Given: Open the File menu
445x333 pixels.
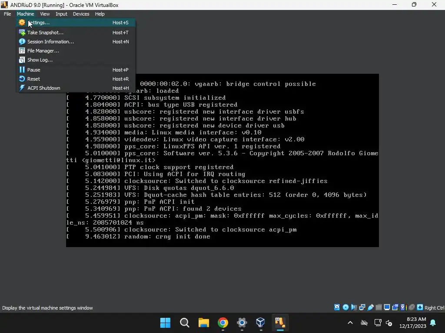Looking at the screenshot, I should (7, 14).
